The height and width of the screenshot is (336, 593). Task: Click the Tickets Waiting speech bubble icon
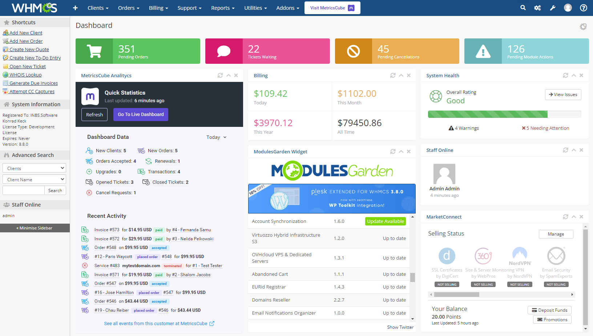click(224, 51)
